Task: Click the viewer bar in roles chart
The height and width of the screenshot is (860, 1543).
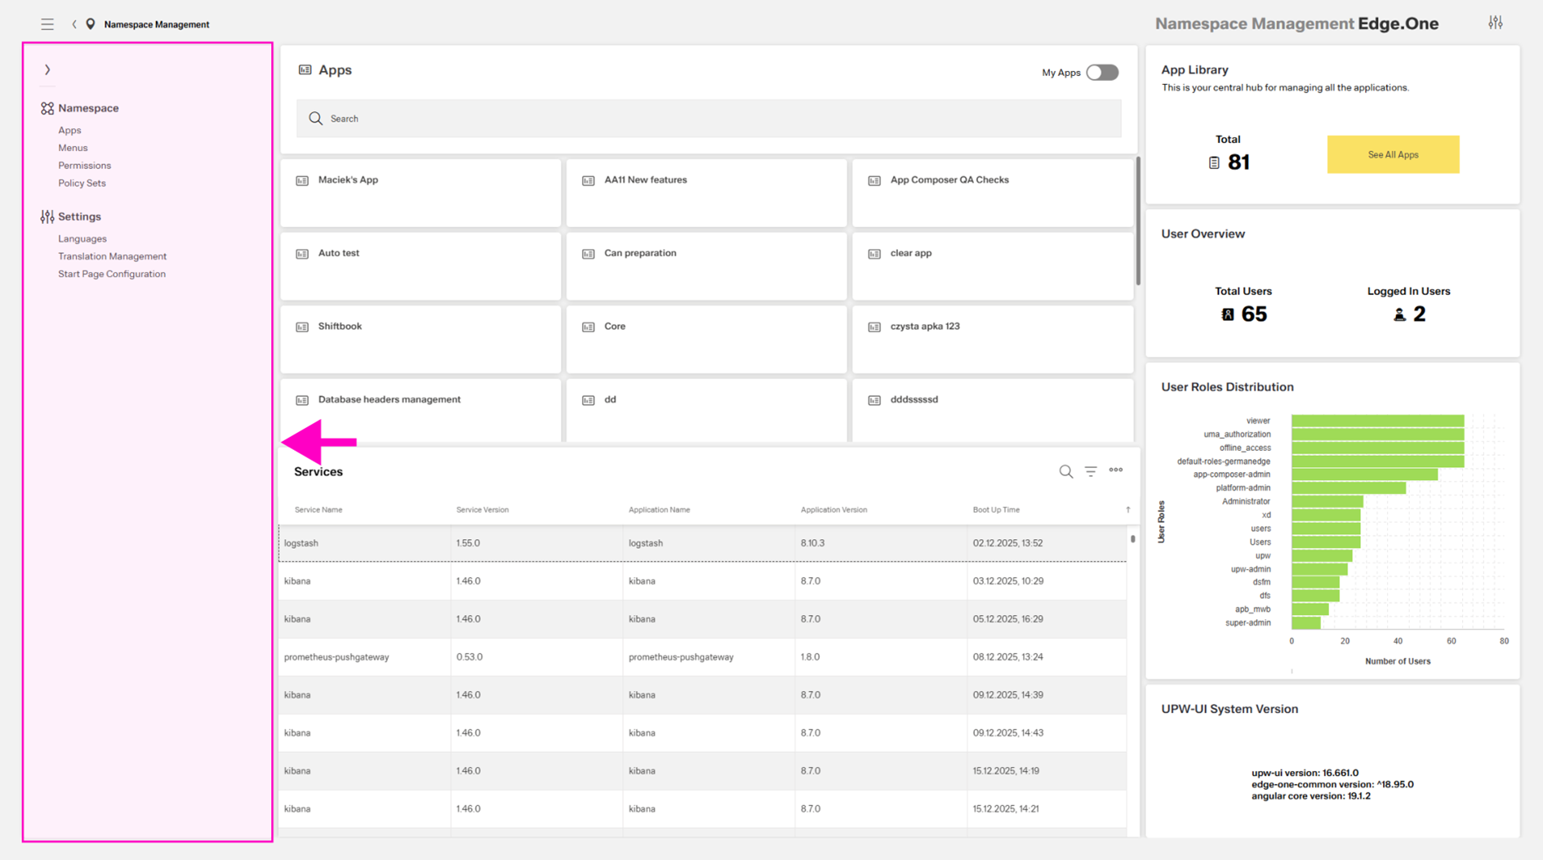Action: pyautogui.click(x=1376, y=421)
